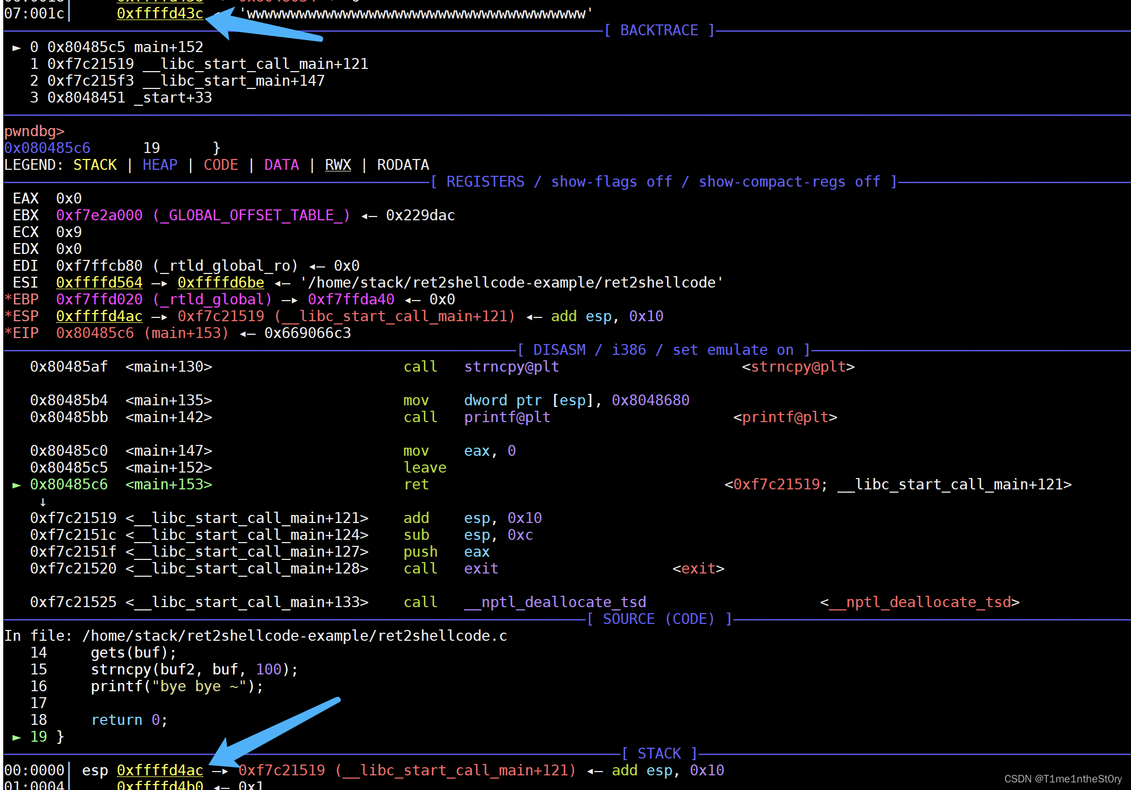Open the ESP register address 0xffffd4ac
Viewport: 1131px width, 790px height.
click(x=99, y=316)
